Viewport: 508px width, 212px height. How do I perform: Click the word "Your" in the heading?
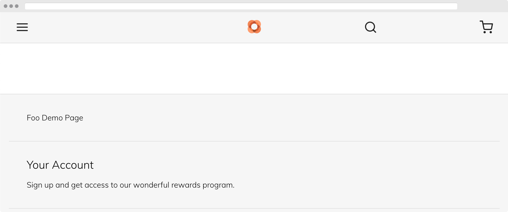[x=38, y=165]
